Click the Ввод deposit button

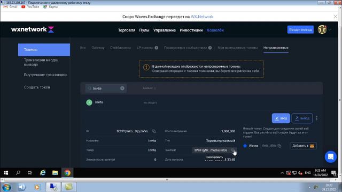pyautogui.click(x=281, y=118)
